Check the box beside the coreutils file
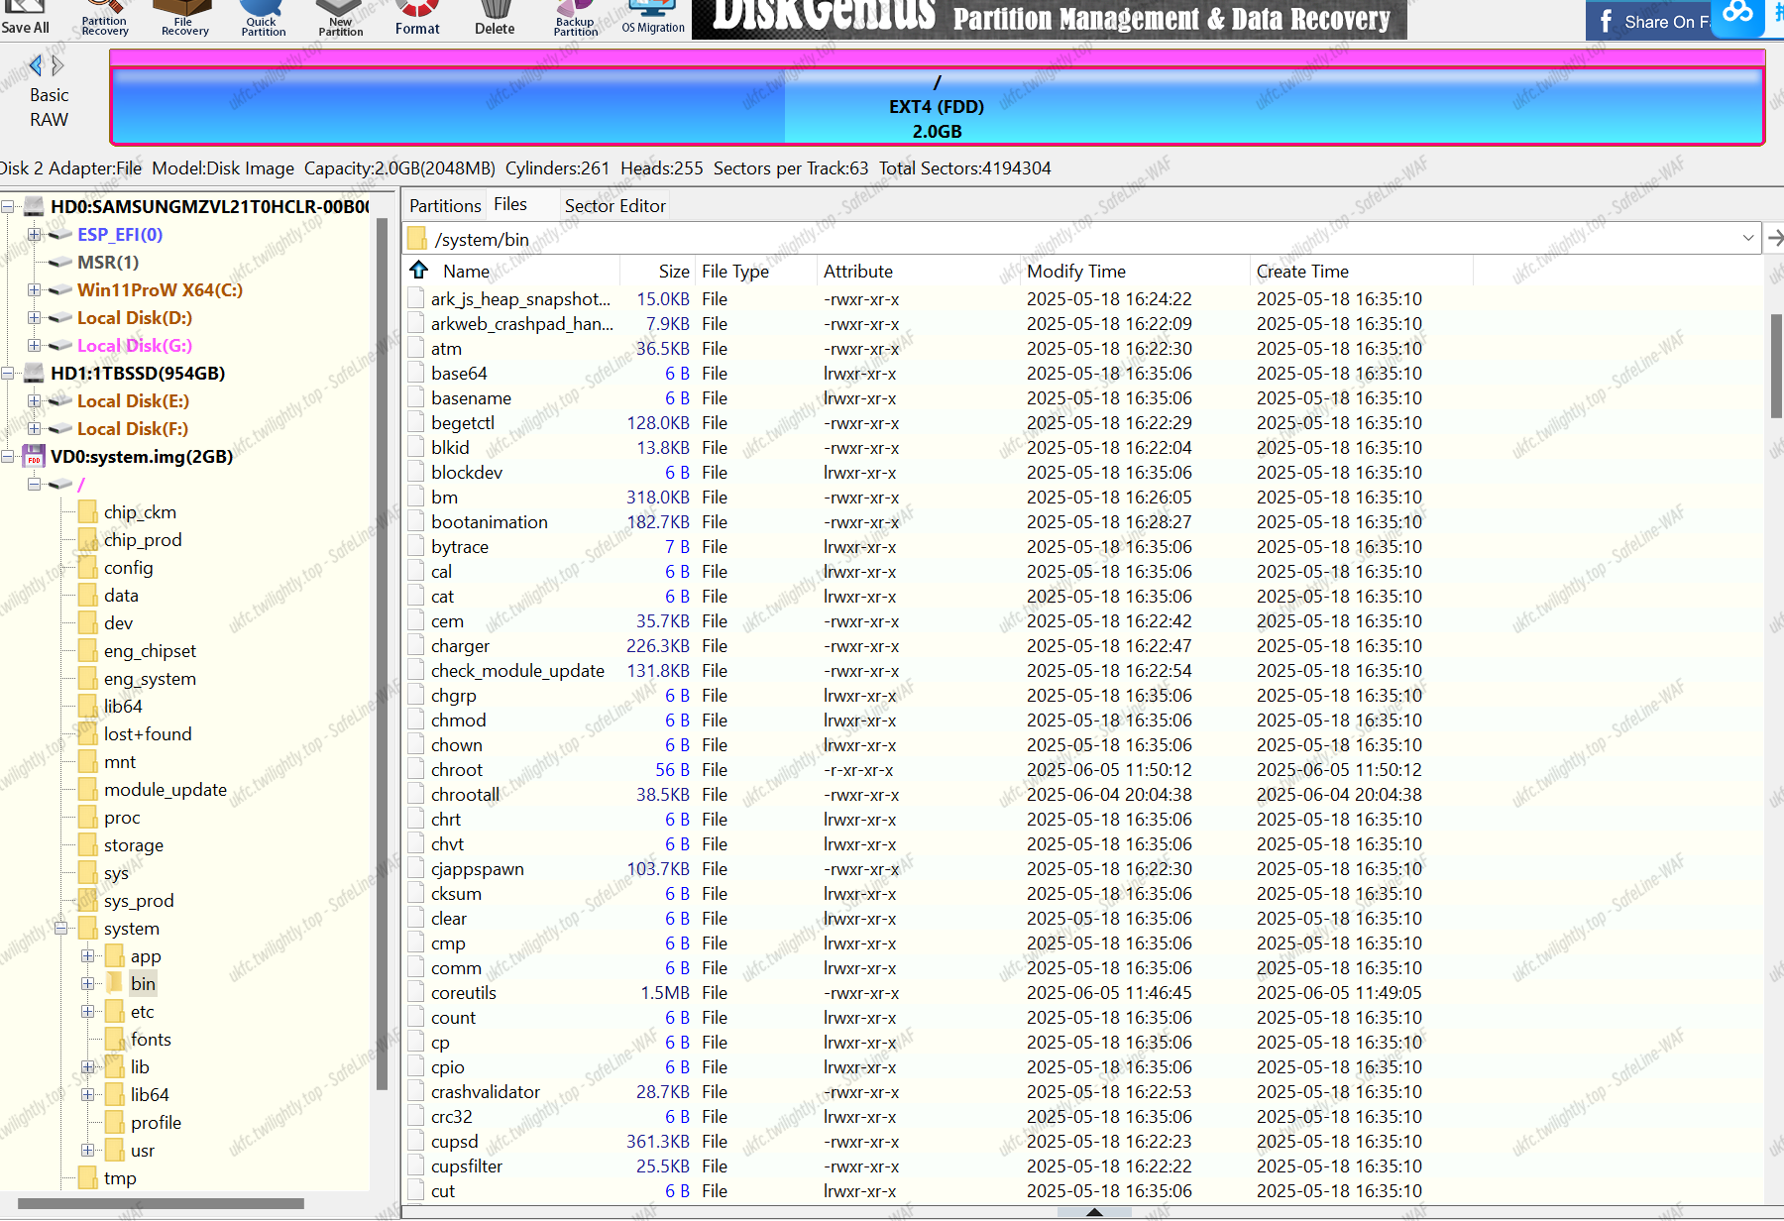The image size is (1784, 1221). [417, 993]
